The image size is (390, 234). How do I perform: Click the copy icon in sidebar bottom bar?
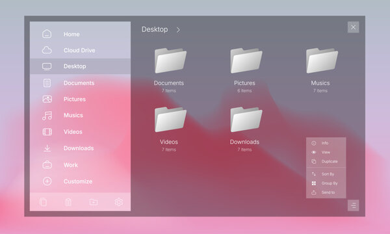44,202
